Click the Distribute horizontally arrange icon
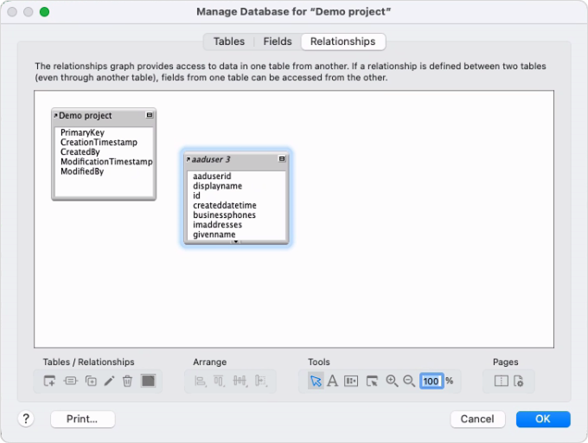Screen dimensions: 588x443 [240, 382]
